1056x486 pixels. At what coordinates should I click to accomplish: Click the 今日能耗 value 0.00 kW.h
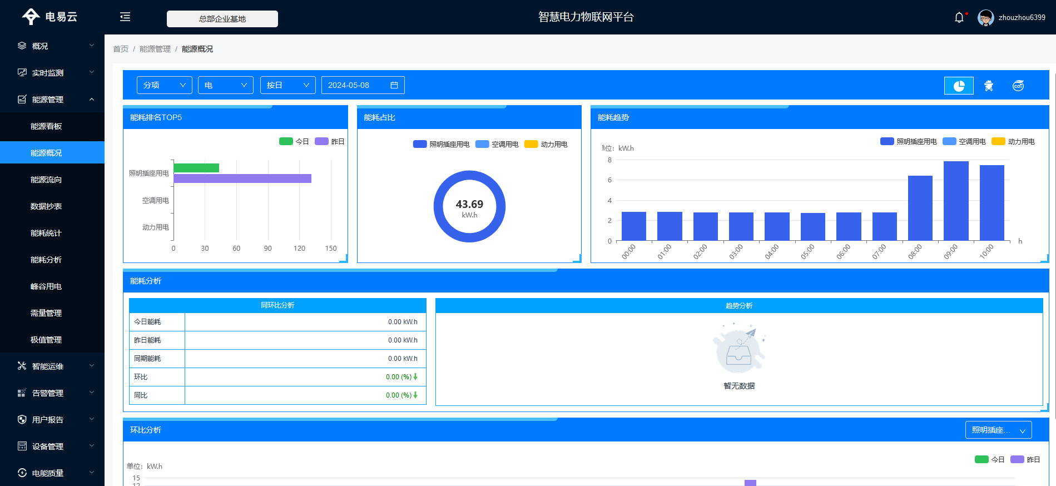tap(403, 322)
